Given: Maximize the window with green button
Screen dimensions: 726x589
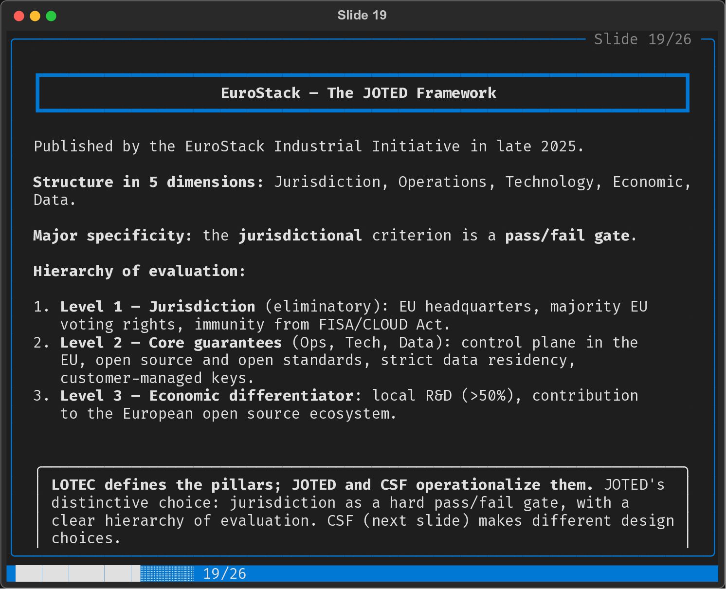Looking at the screenshot, I should point(51,16).
